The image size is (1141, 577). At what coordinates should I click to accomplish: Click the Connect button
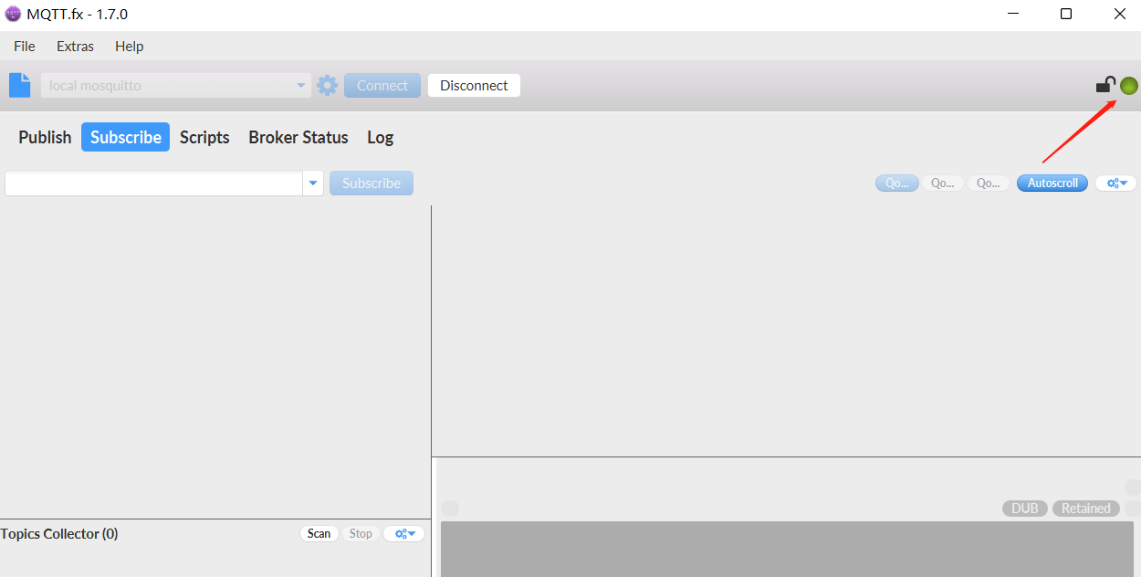[x=382, y=86]
